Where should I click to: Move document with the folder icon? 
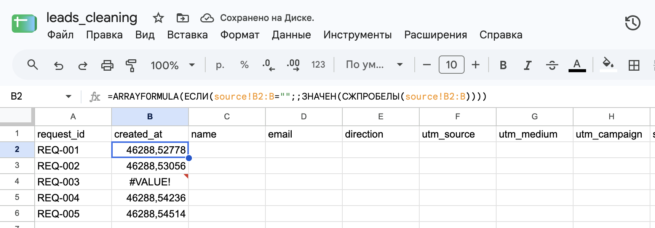(x=183, y=18)
